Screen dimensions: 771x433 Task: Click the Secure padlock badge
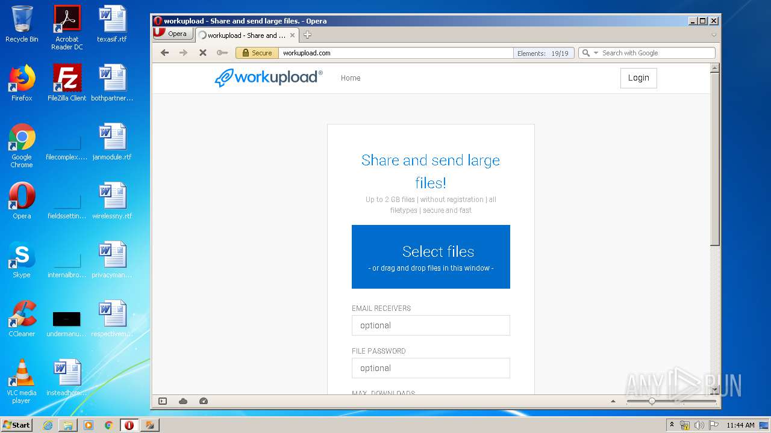click(x=257, y=53)
